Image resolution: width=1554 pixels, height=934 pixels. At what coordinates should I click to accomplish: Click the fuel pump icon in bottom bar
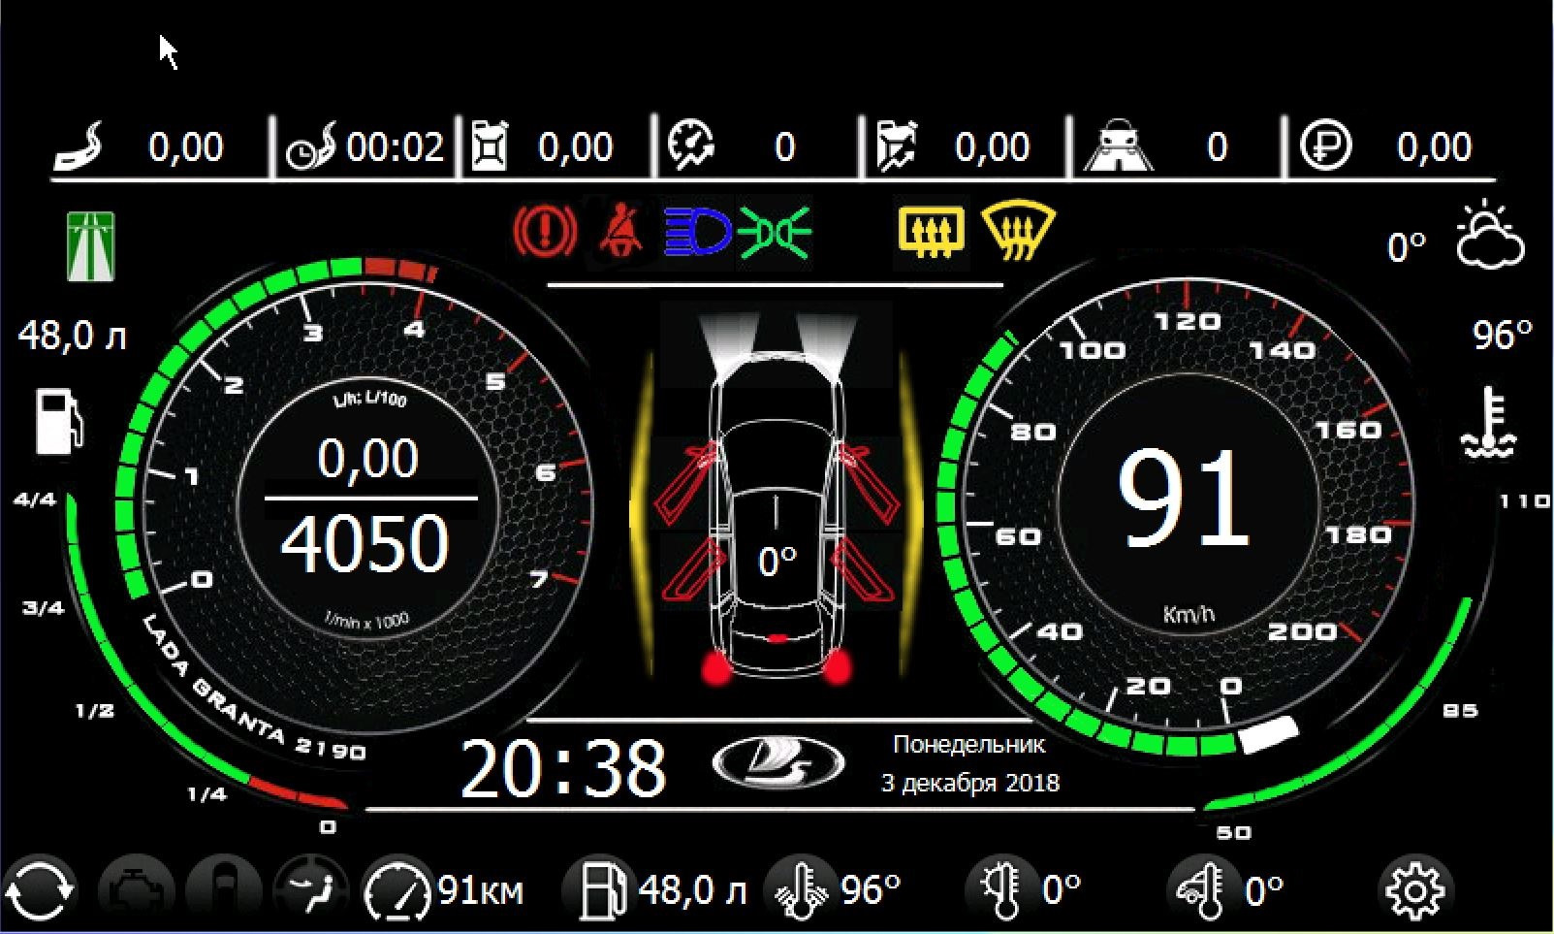click(x=603, y=889)
